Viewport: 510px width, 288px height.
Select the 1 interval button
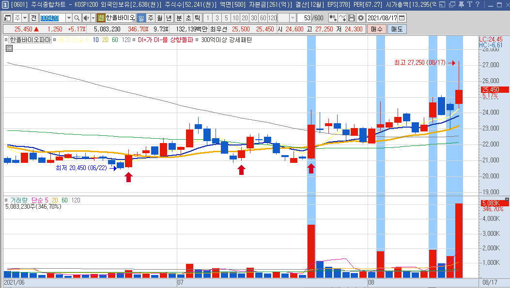click(x=208, y=18)
